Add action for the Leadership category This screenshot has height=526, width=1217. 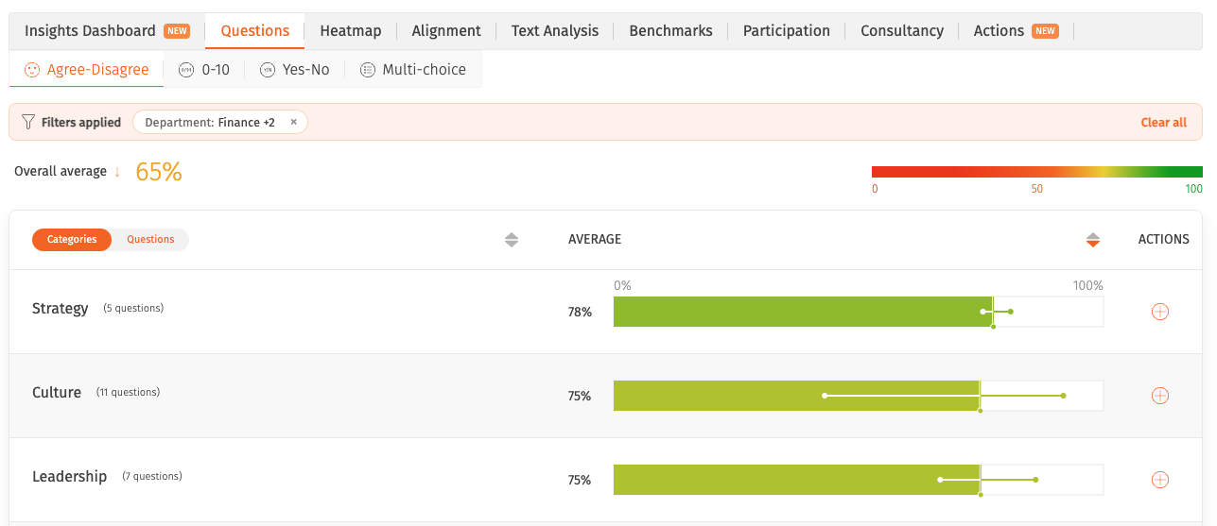[x=1160, y=480]
